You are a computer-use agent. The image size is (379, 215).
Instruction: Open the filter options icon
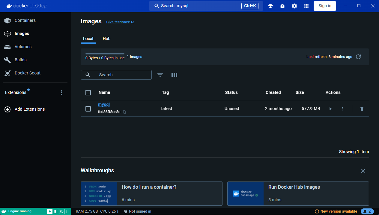point(160,75)
